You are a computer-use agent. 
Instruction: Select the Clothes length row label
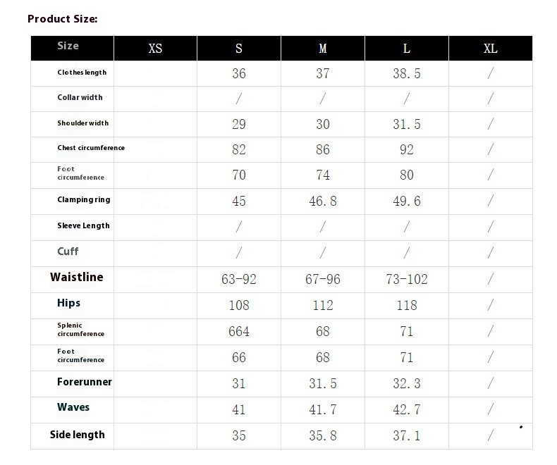(x=82, y=73)
